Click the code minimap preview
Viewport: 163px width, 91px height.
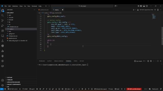coord(154,16)
